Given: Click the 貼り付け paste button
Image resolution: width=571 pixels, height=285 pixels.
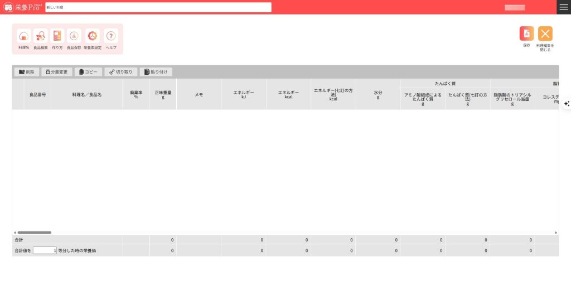Looking at the screenshot, I should coord(156,72).
